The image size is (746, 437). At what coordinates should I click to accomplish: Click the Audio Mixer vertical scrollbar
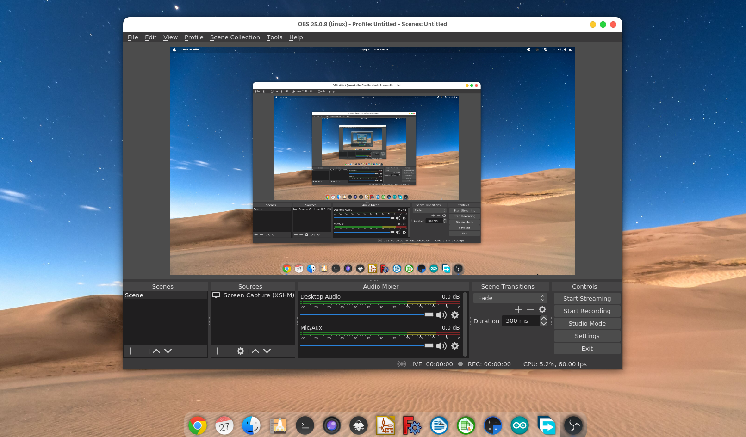pyautogui.click(x=465, y=324)
